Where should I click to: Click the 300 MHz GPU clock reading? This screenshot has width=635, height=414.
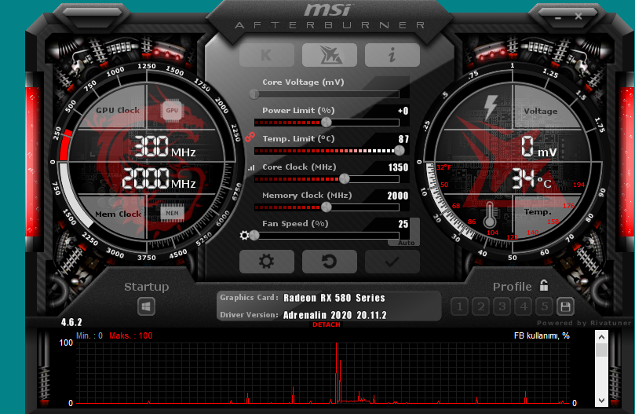tap(164, 146)
